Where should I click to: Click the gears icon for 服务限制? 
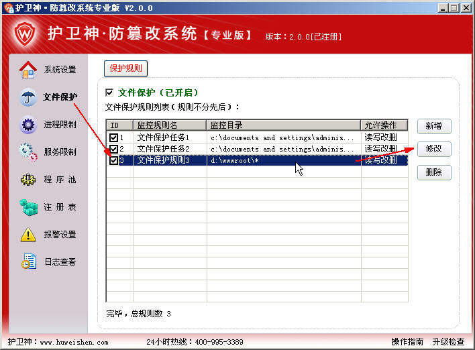(28, 152)
